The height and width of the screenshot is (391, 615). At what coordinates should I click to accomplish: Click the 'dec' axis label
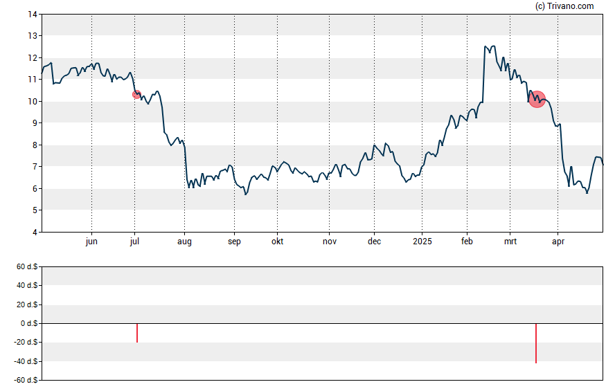click(x=374, y=242)
